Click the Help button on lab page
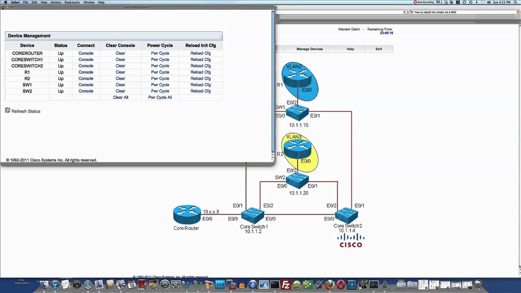 (x=350, y=49)
